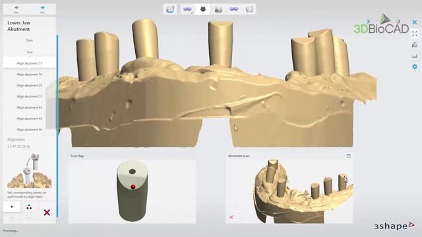
Task: Go to the Scan step
Action: tap(29, 40)
